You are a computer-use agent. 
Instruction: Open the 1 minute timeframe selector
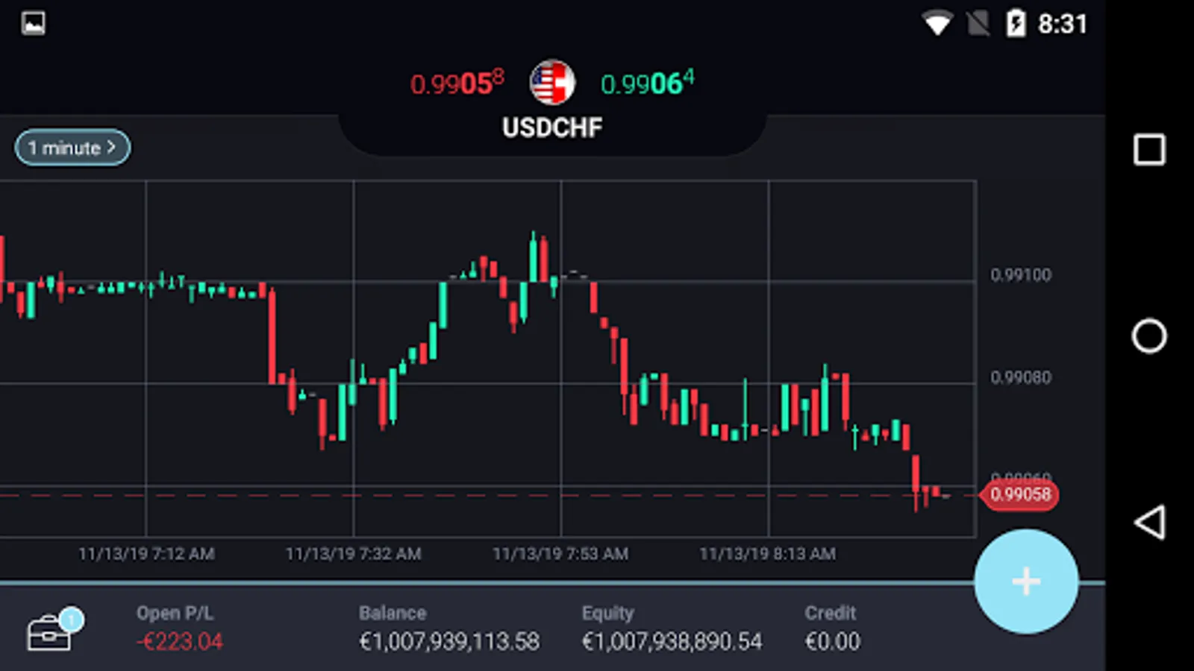pyautogui.click(x=72, y=148)
